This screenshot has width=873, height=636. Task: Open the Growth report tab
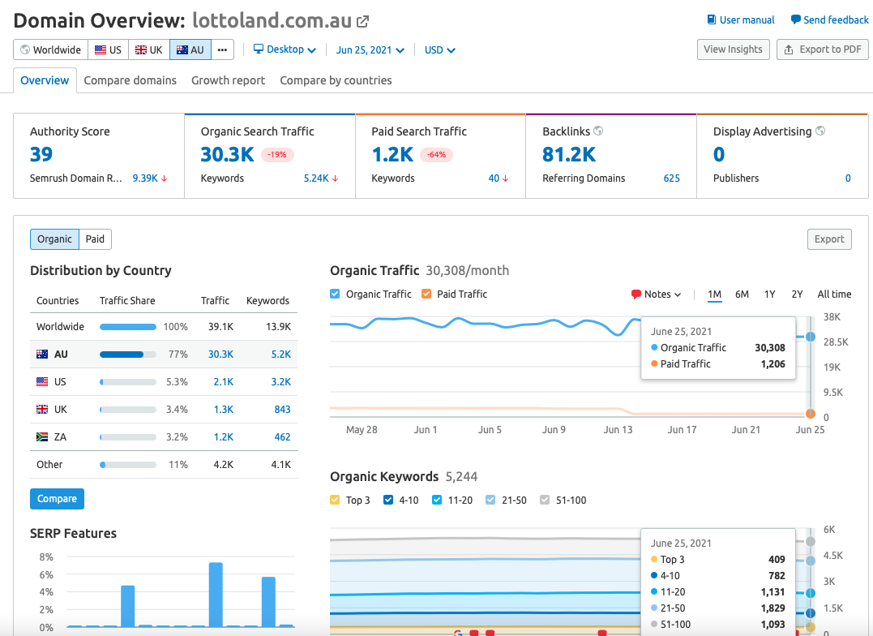[x=228, y=80]
